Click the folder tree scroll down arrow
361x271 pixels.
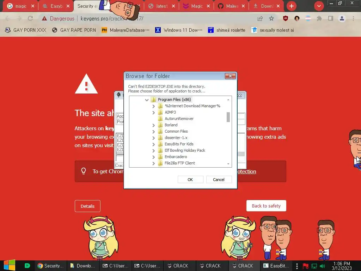pyautogui.click(x=228, y=164)
